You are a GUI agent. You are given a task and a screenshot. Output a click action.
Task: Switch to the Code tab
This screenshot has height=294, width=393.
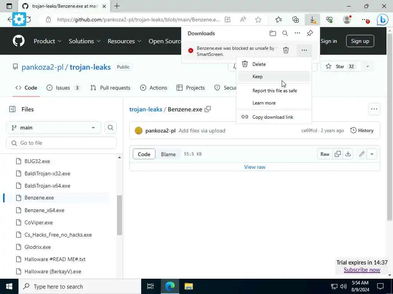(26, 88)
